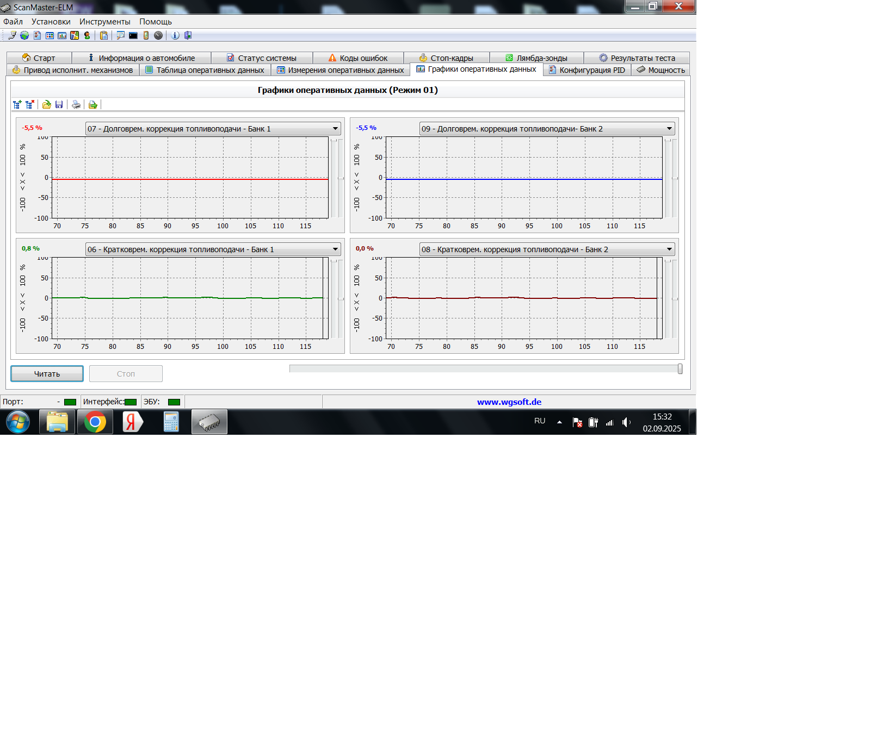Open the terminal console icon in the toolbar
The image size is (889, 738).
[x=133, y=35]
